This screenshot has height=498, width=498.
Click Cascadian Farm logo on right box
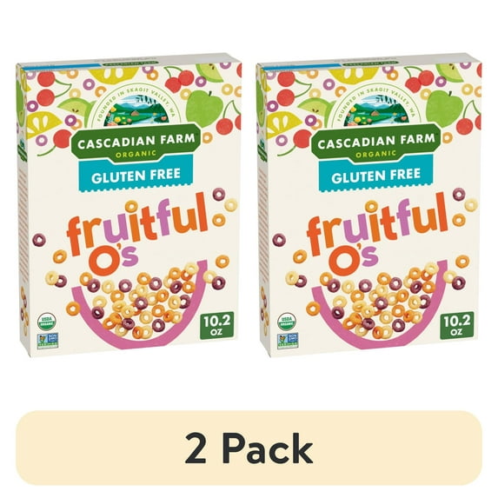click(x=375, y=143)
